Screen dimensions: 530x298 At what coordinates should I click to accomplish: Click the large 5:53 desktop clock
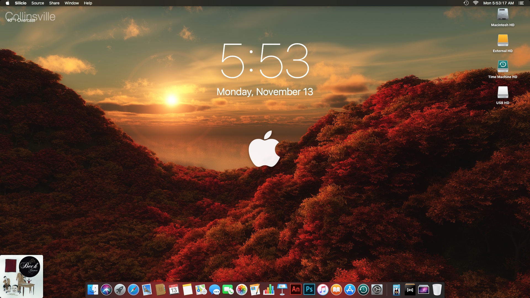265,61
